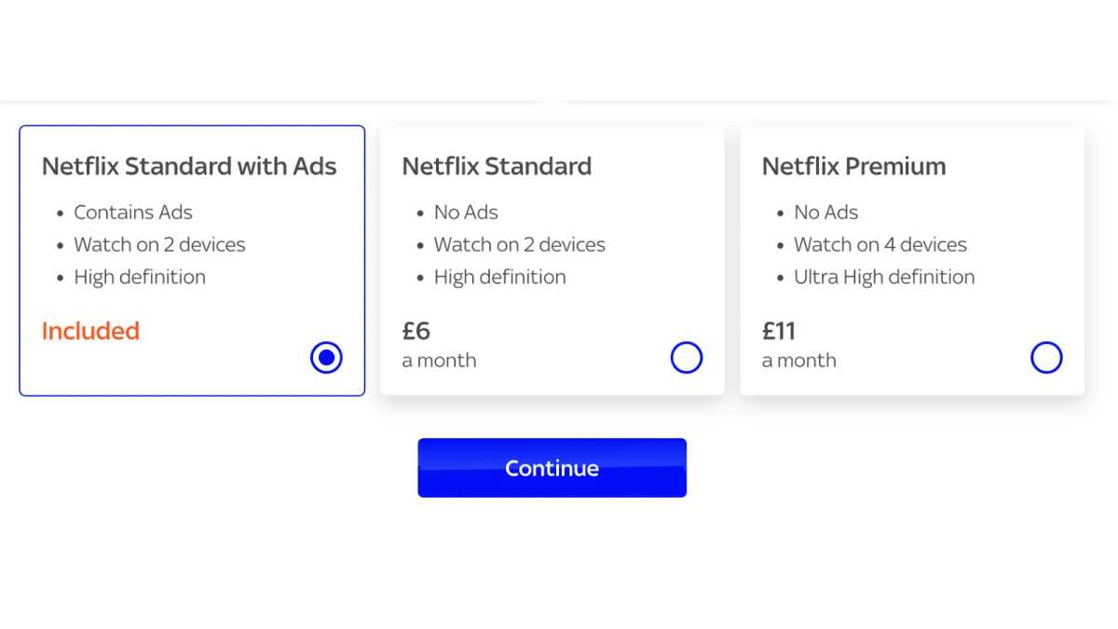Select the Netflix Standard radio button
Image resolution: width=1118 pixels, height=629 pixels.
[687, 357]
